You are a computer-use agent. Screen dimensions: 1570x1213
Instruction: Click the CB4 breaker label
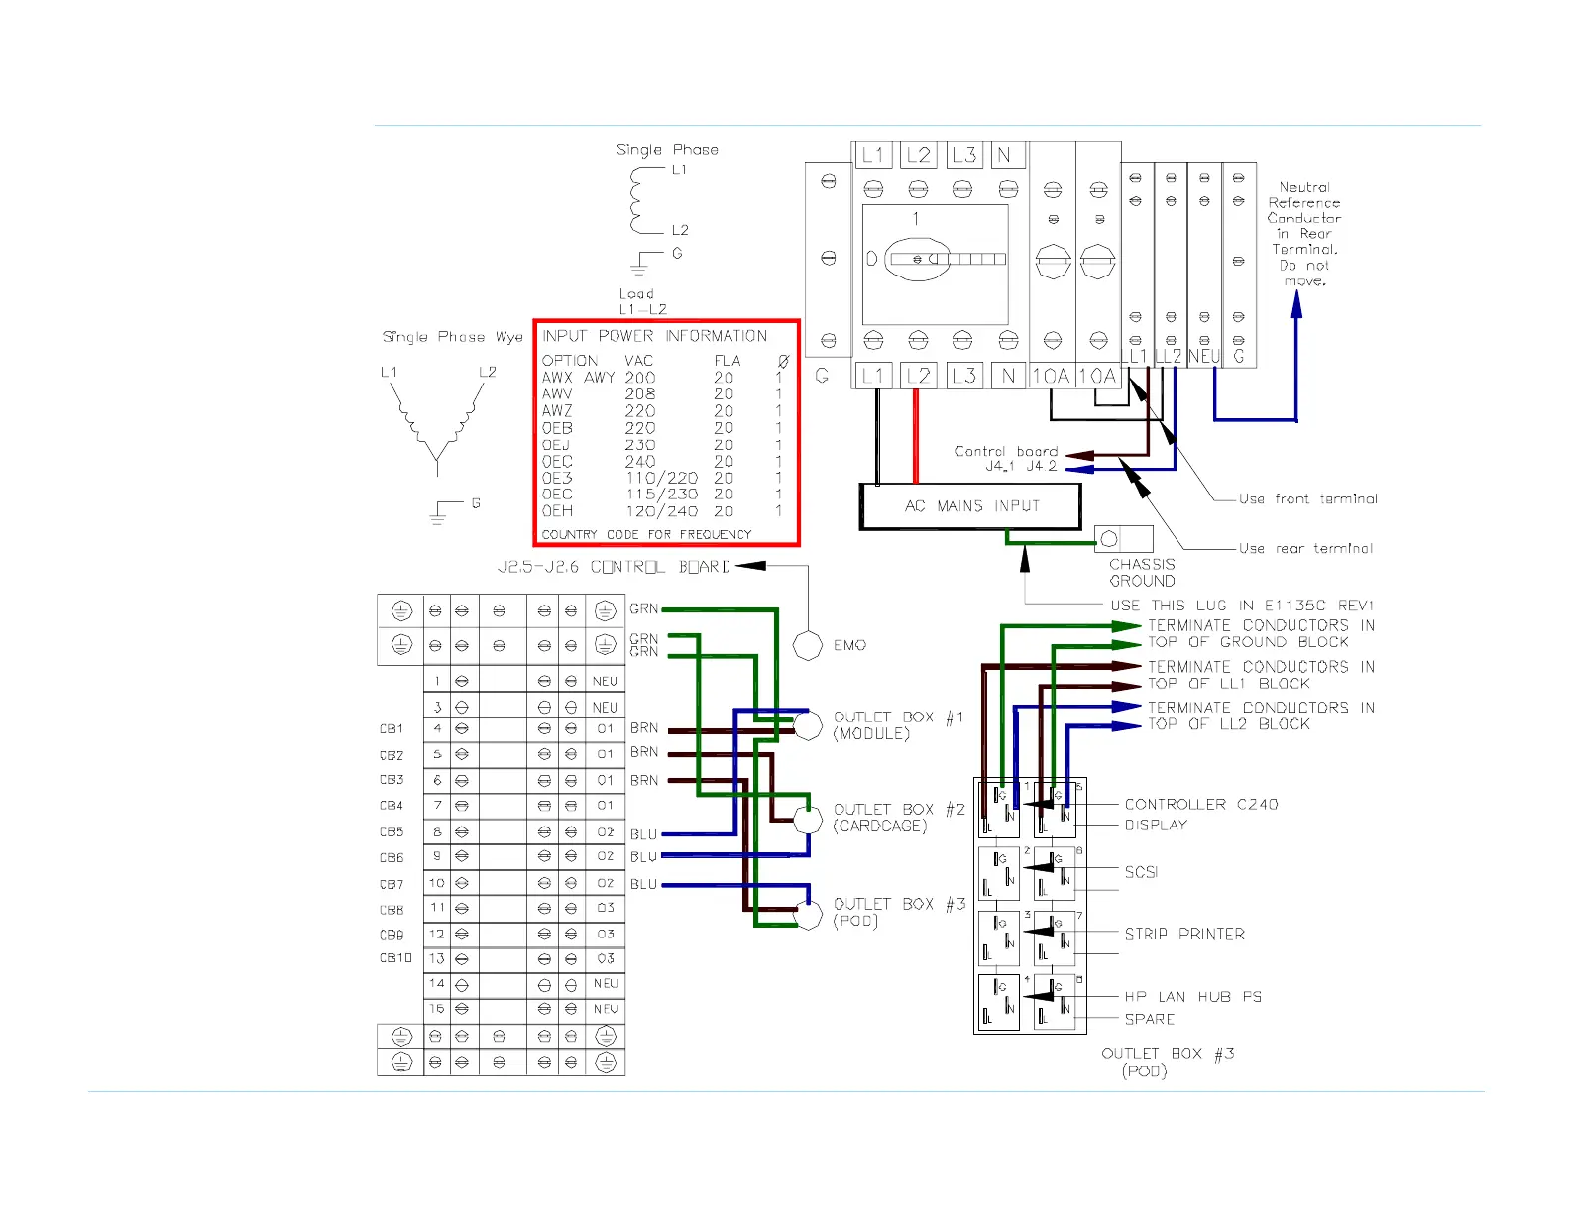pyautogui.click(x=392, y=807)
